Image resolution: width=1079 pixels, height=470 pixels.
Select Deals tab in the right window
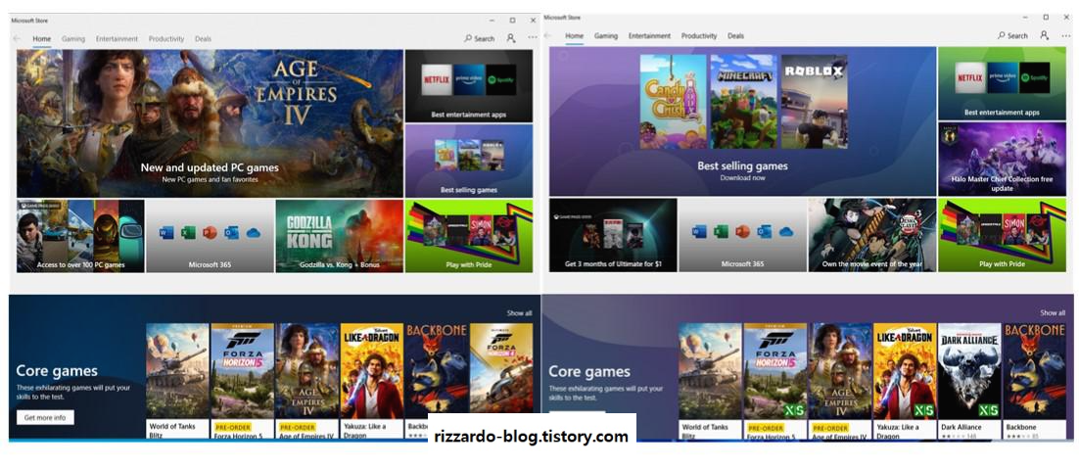[x=736, y=36]
